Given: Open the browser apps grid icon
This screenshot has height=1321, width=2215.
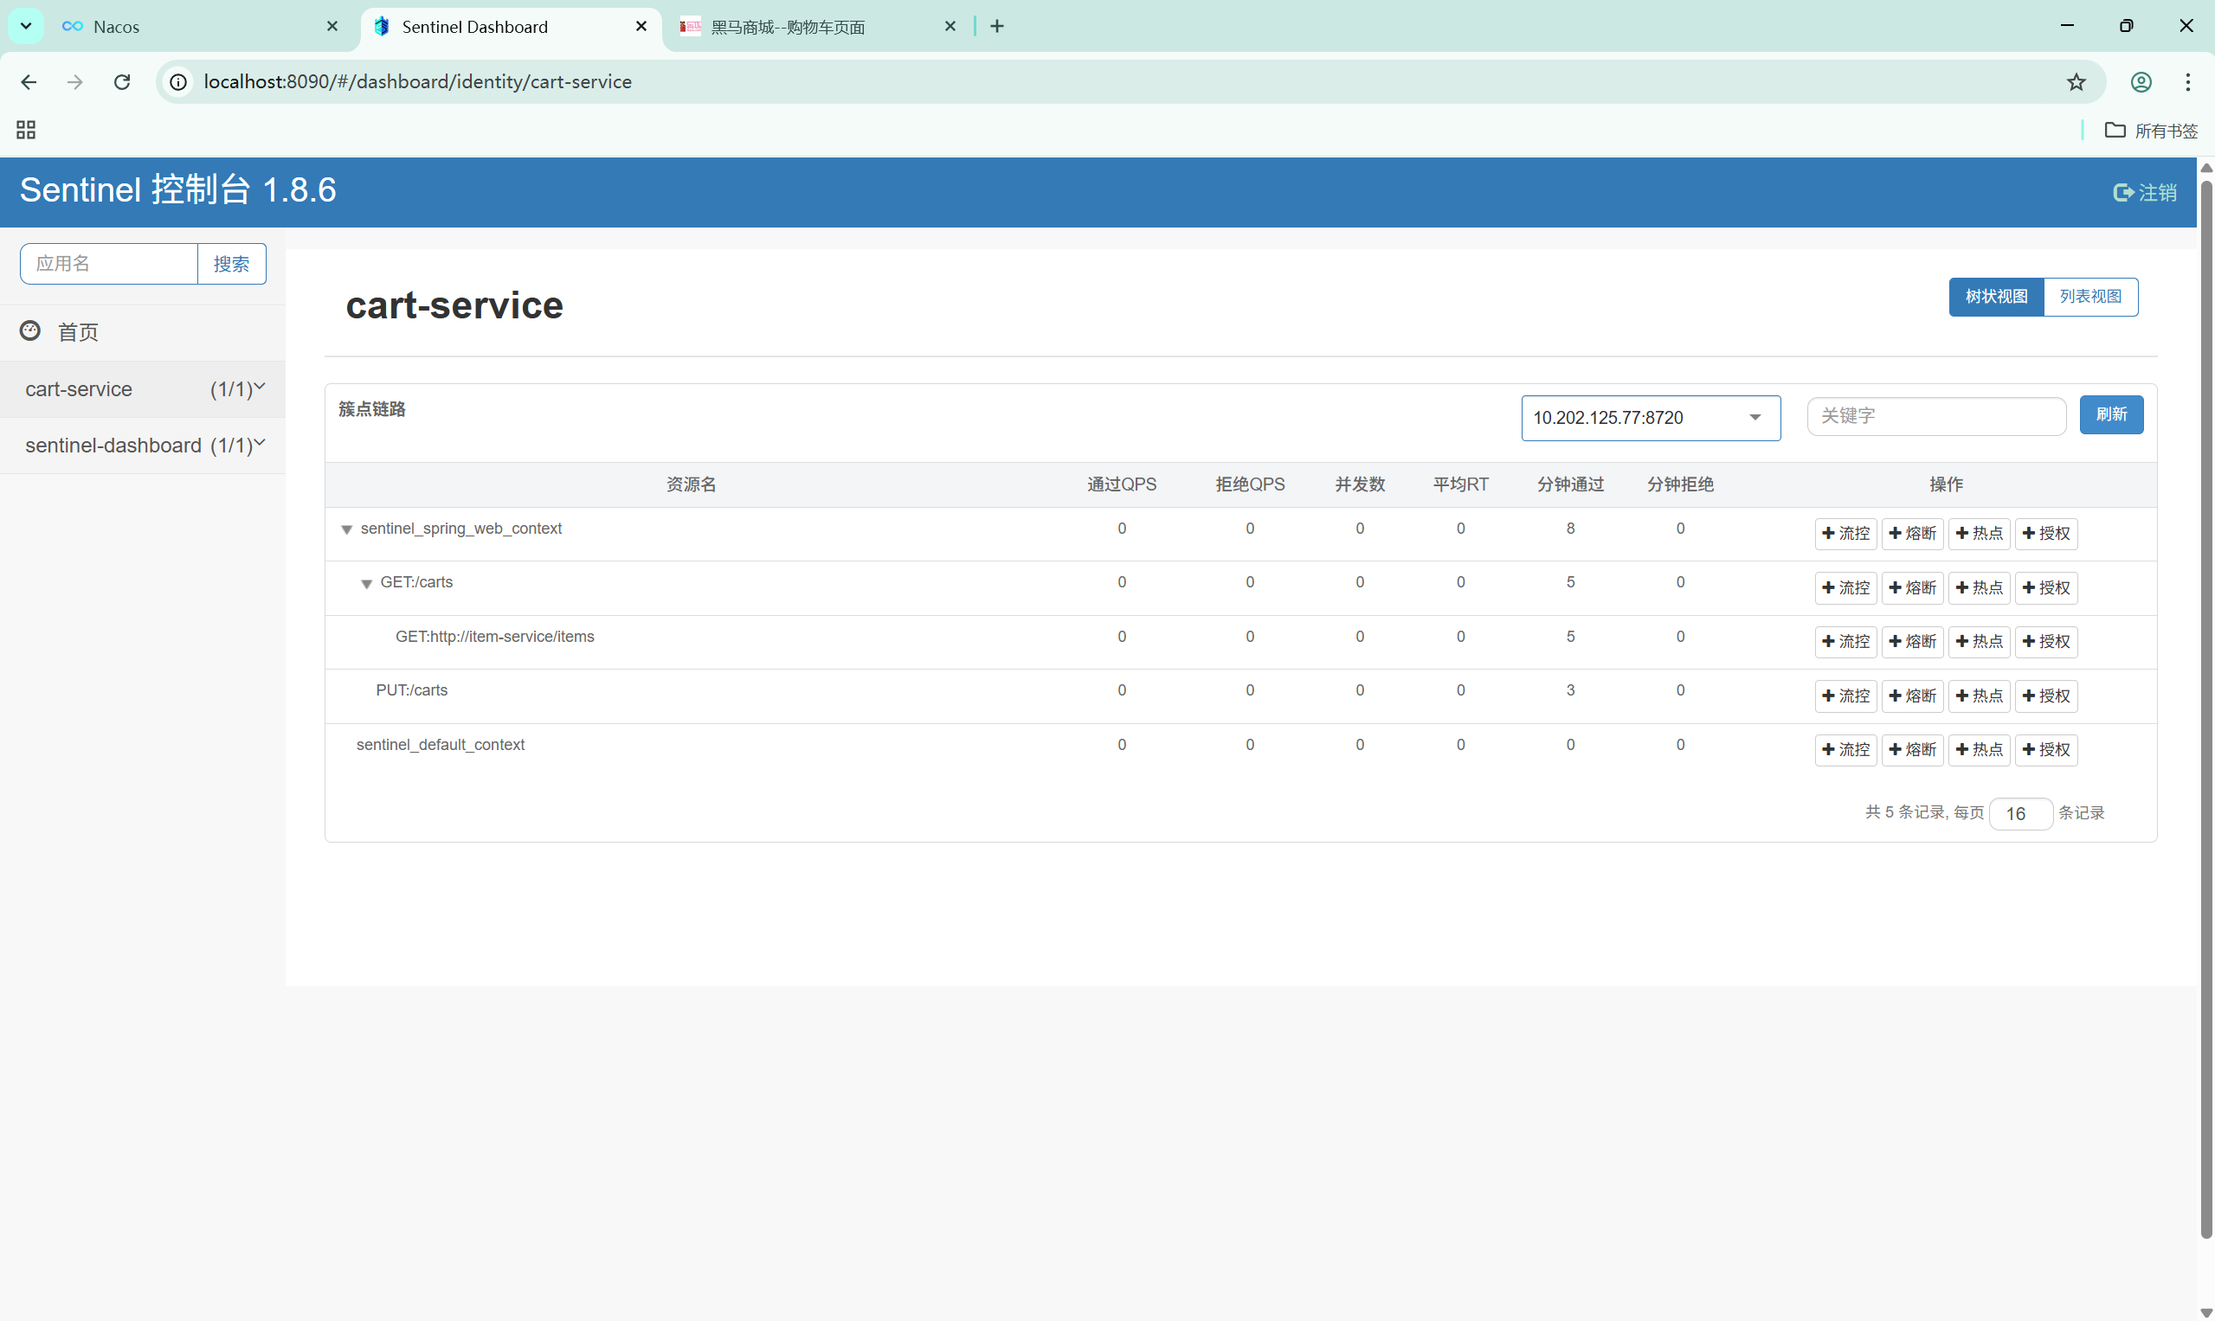Looking at the screenshot, I should tap(26, 130).
